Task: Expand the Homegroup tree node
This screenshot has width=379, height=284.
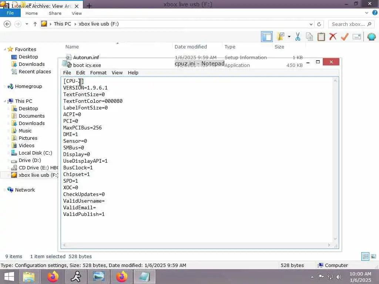Action: pyautogui.click(x=5, y=87)
